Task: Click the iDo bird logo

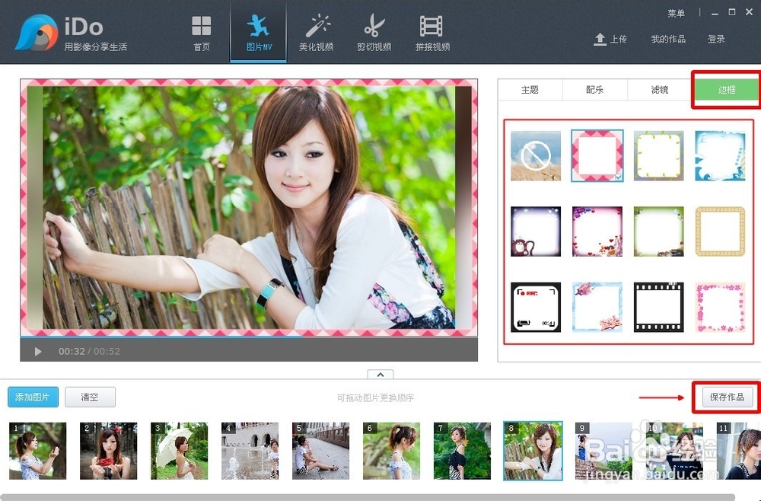Action: pyautogui.click(x=37, y=33)
